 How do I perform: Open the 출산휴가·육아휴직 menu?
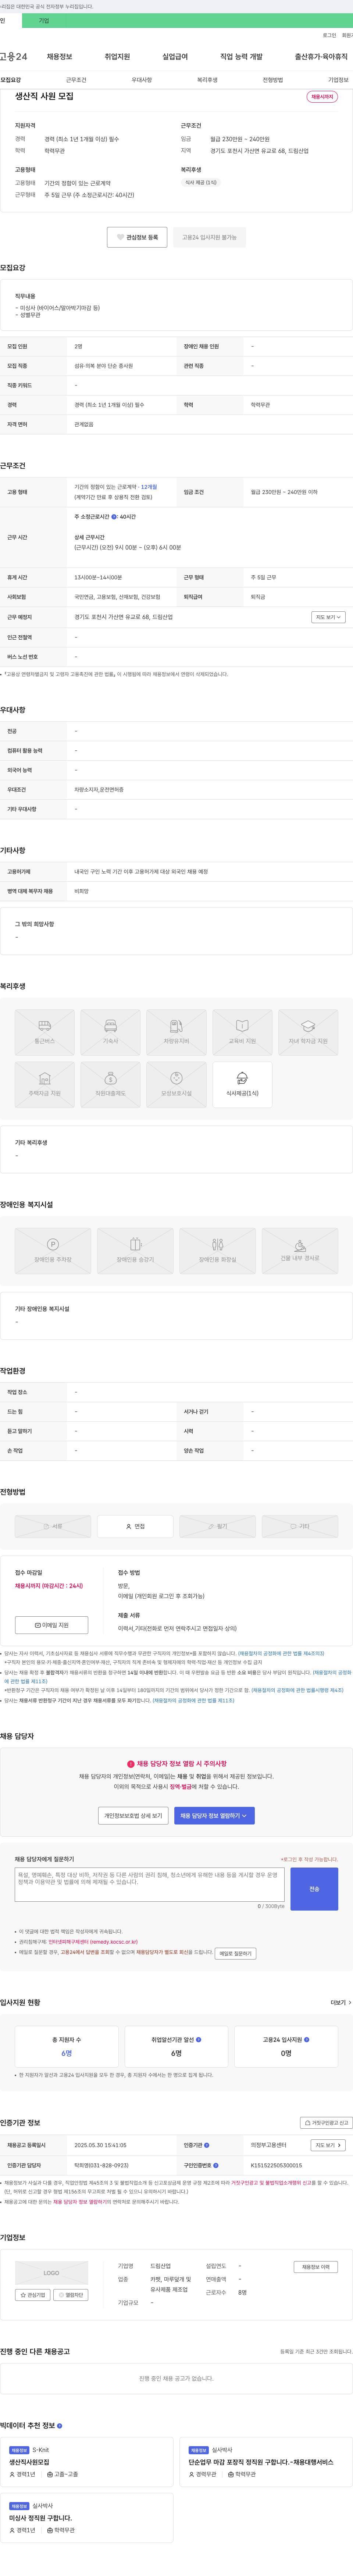coord(321,57)
